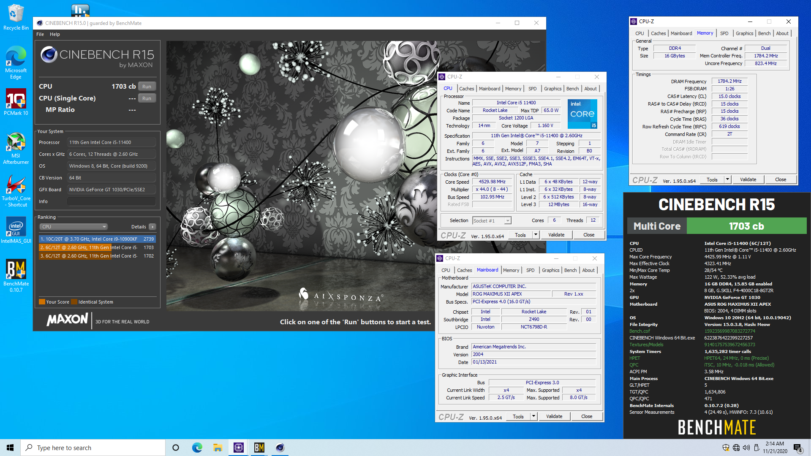Image resolution: width=811 pixels, height=456 pixels.
Task: Launch Microsoft Edge from the desktop
Action: pos(16,62)
